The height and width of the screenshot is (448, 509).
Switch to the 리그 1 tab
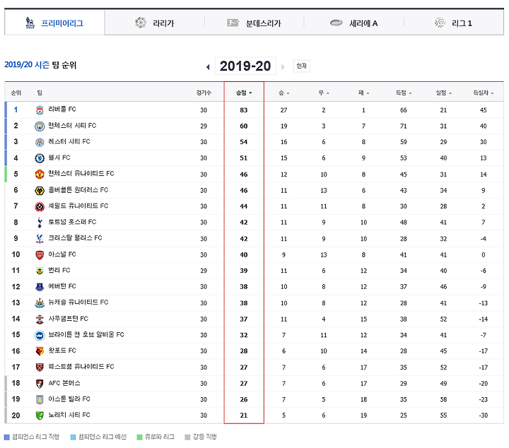click(x=454, y=23)
